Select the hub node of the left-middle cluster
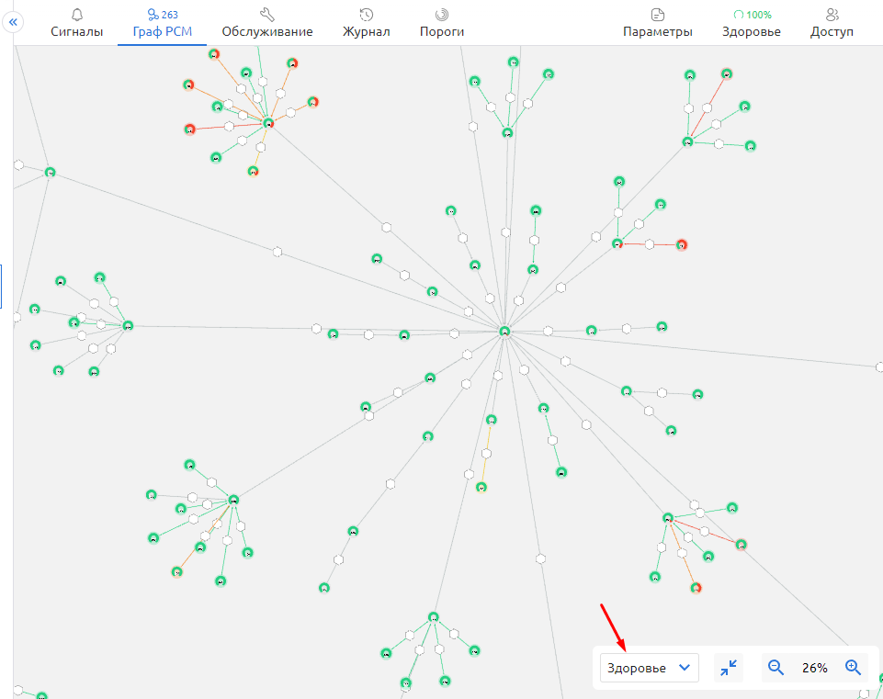Viewport: 883px width, 699px height. tap(128, 325)
